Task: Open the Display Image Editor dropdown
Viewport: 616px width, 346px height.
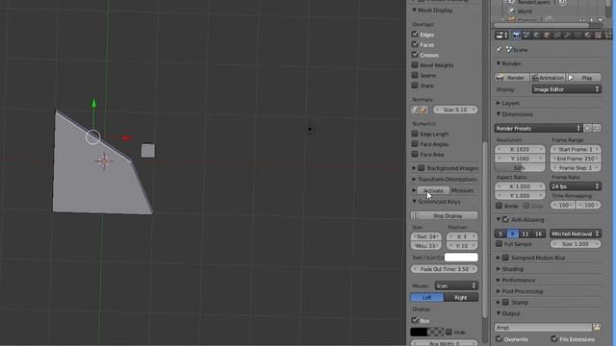Action: tap(567, 89)
